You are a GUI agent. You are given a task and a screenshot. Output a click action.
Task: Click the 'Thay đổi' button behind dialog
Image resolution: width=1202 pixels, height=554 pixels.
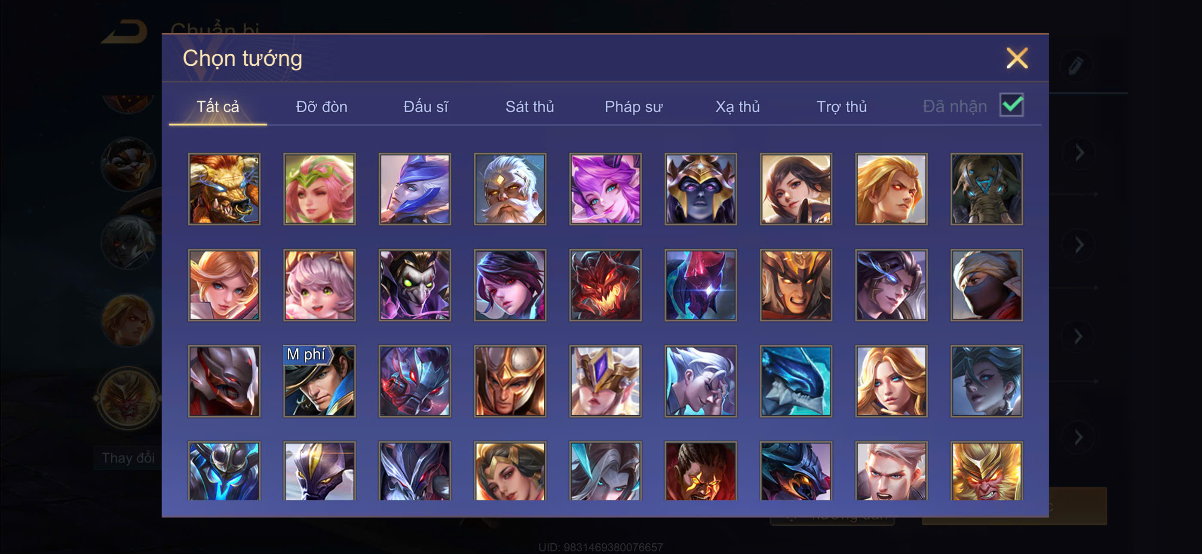[128, 458]
